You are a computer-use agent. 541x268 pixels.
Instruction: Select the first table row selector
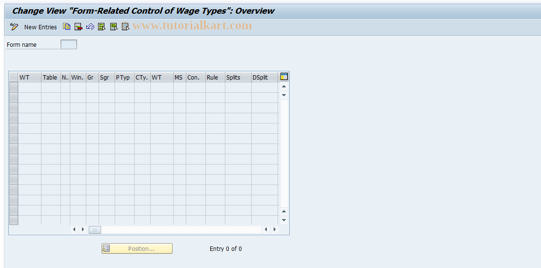pyautogui.click(x=14, y=87)
